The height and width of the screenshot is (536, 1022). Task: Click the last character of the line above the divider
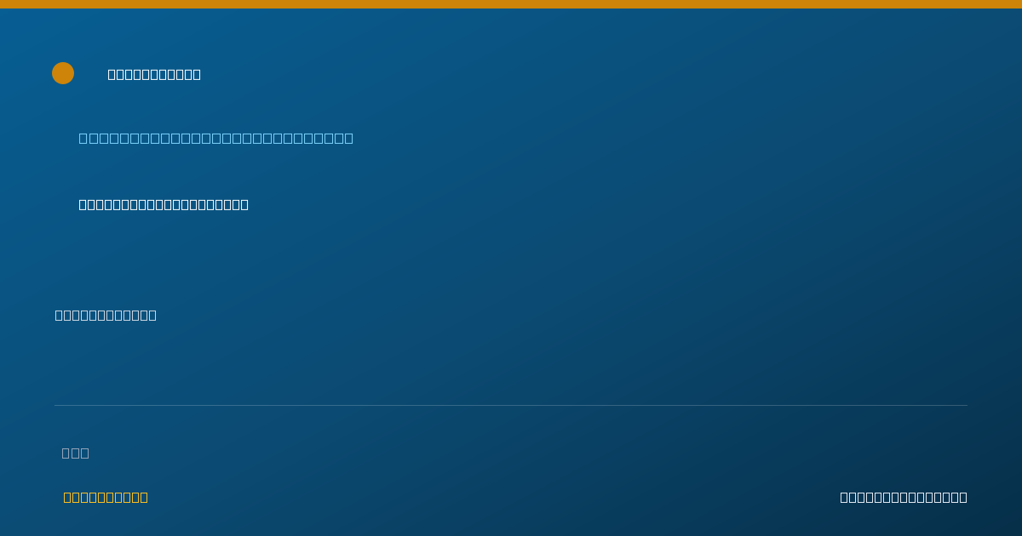point(152,315)
